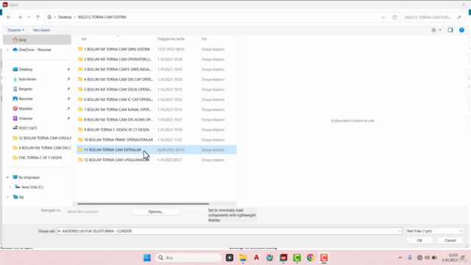The width and height of the screenshot is (471, 265).
Task: Expand the address bar history dropdown
Action: pos(383,18)
